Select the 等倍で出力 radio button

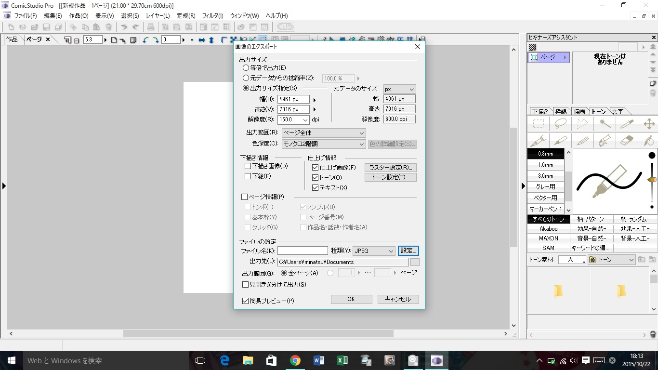[x=246, y=68]
